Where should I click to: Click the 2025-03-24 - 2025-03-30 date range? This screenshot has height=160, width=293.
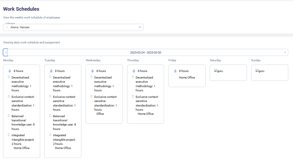point(146,52)
